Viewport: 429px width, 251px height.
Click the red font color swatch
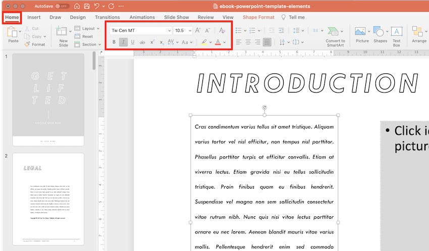(218, 42)
